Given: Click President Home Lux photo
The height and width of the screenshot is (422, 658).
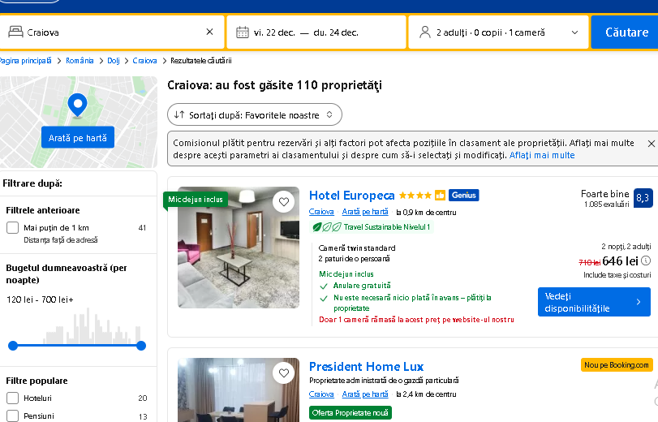Looking at the screenshot, I should [x=239, y=390].
